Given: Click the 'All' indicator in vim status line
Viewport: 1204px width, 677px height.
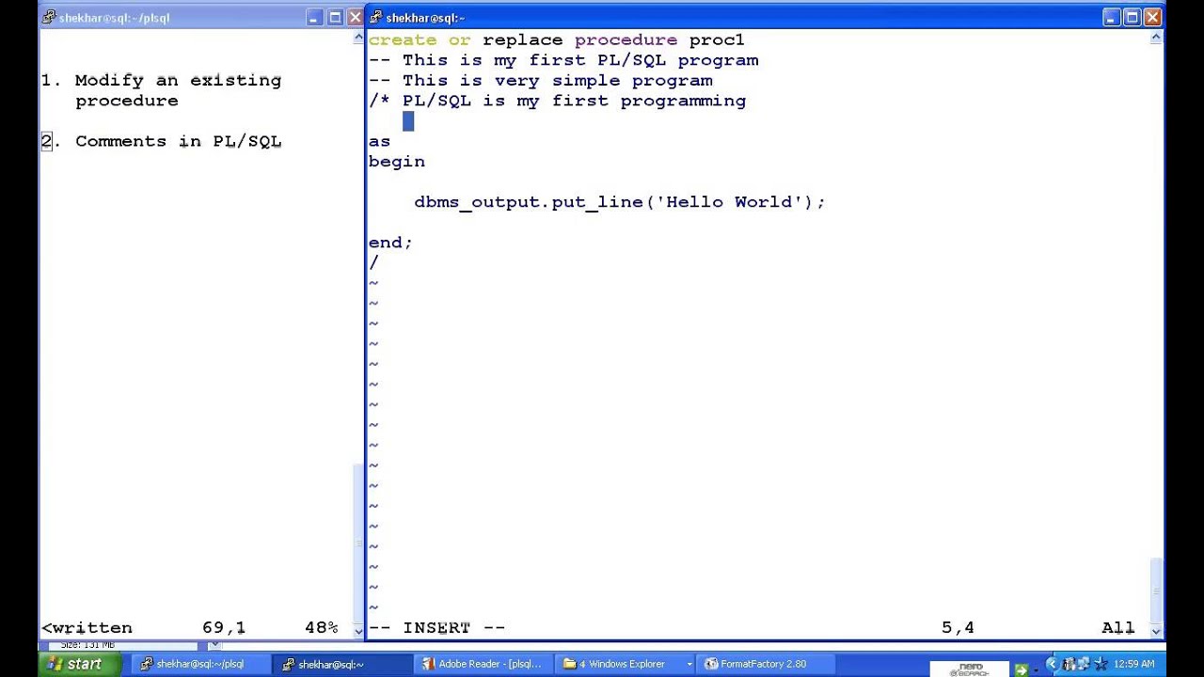Looking at the screenshot, I should [x=1118, y=627].
